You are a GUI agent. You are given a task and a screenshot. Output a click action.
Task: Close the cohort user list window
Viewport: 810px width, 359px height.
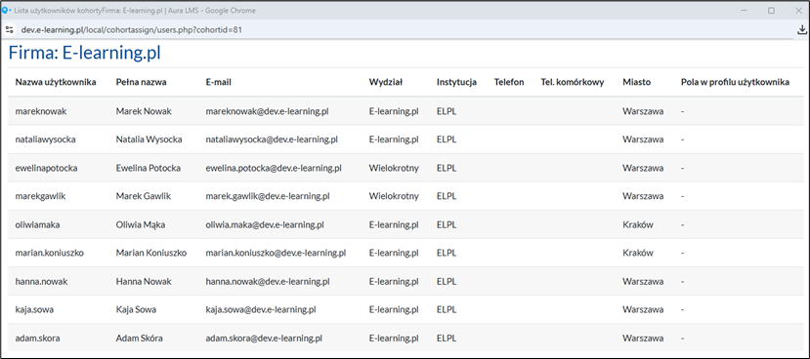[798, 11]
